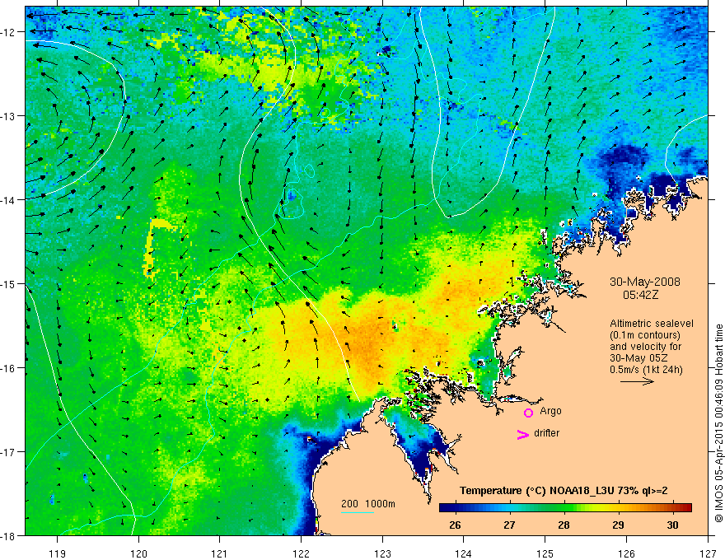The image size is (725, 560).
Task: Click the '(0.1m contours)' legend line
Action: 645,335
